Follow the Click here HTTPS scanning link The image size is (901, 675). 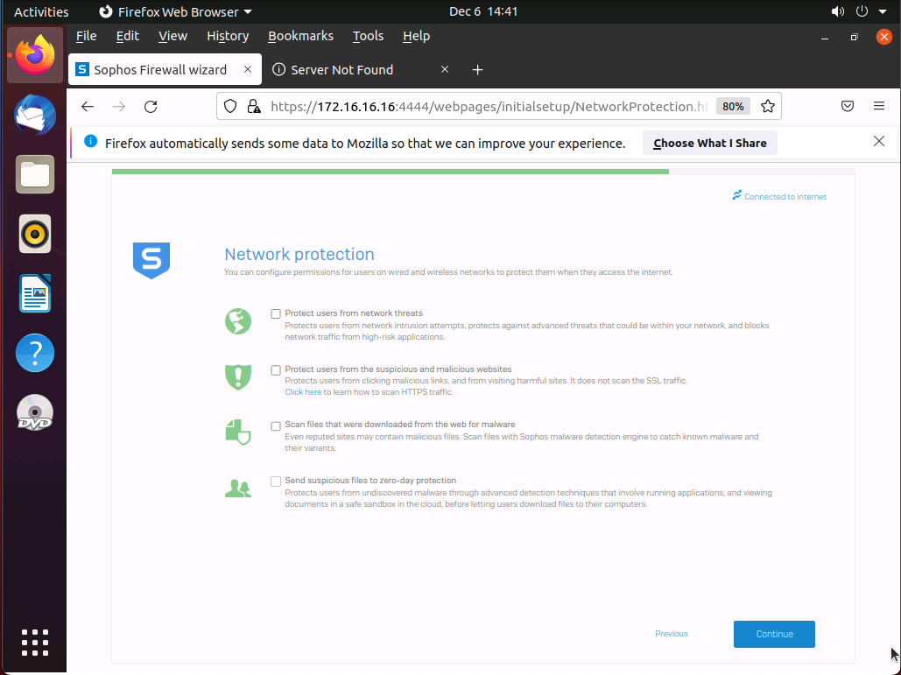(x=303, y=392)
